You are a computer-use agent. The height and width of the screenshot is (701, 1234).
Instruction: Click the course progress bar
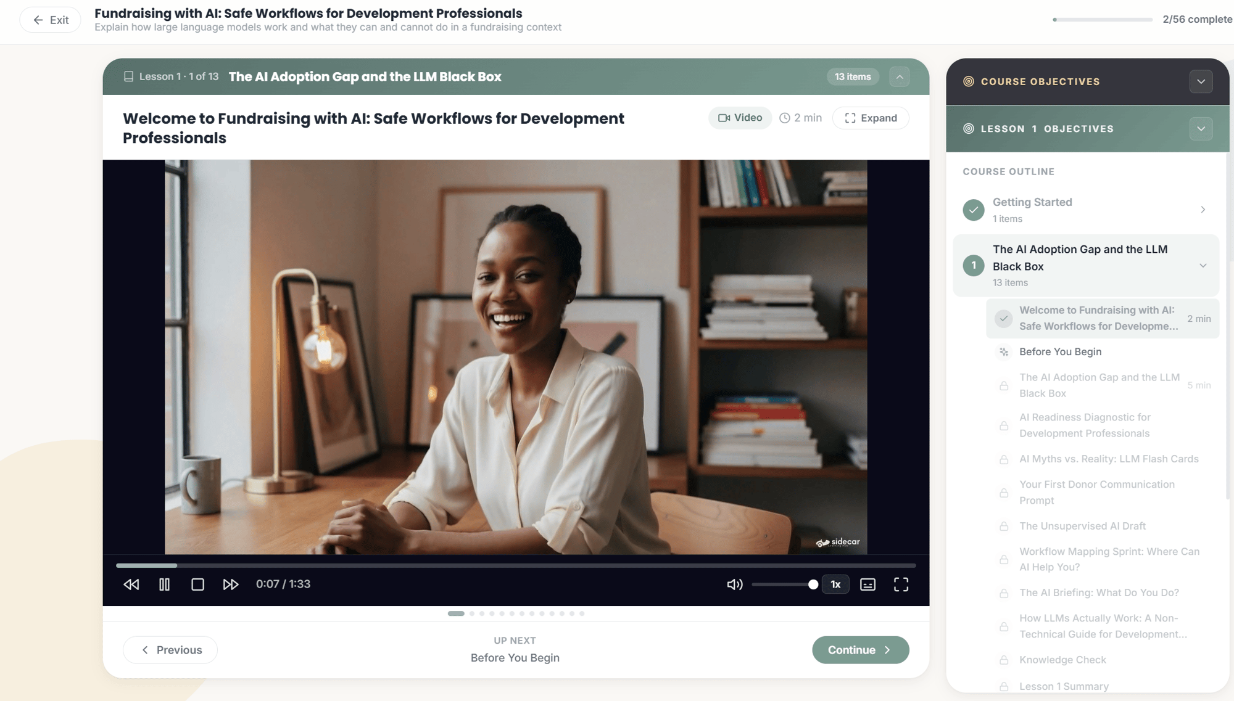pyautogui.click(x=1103, y=20)
